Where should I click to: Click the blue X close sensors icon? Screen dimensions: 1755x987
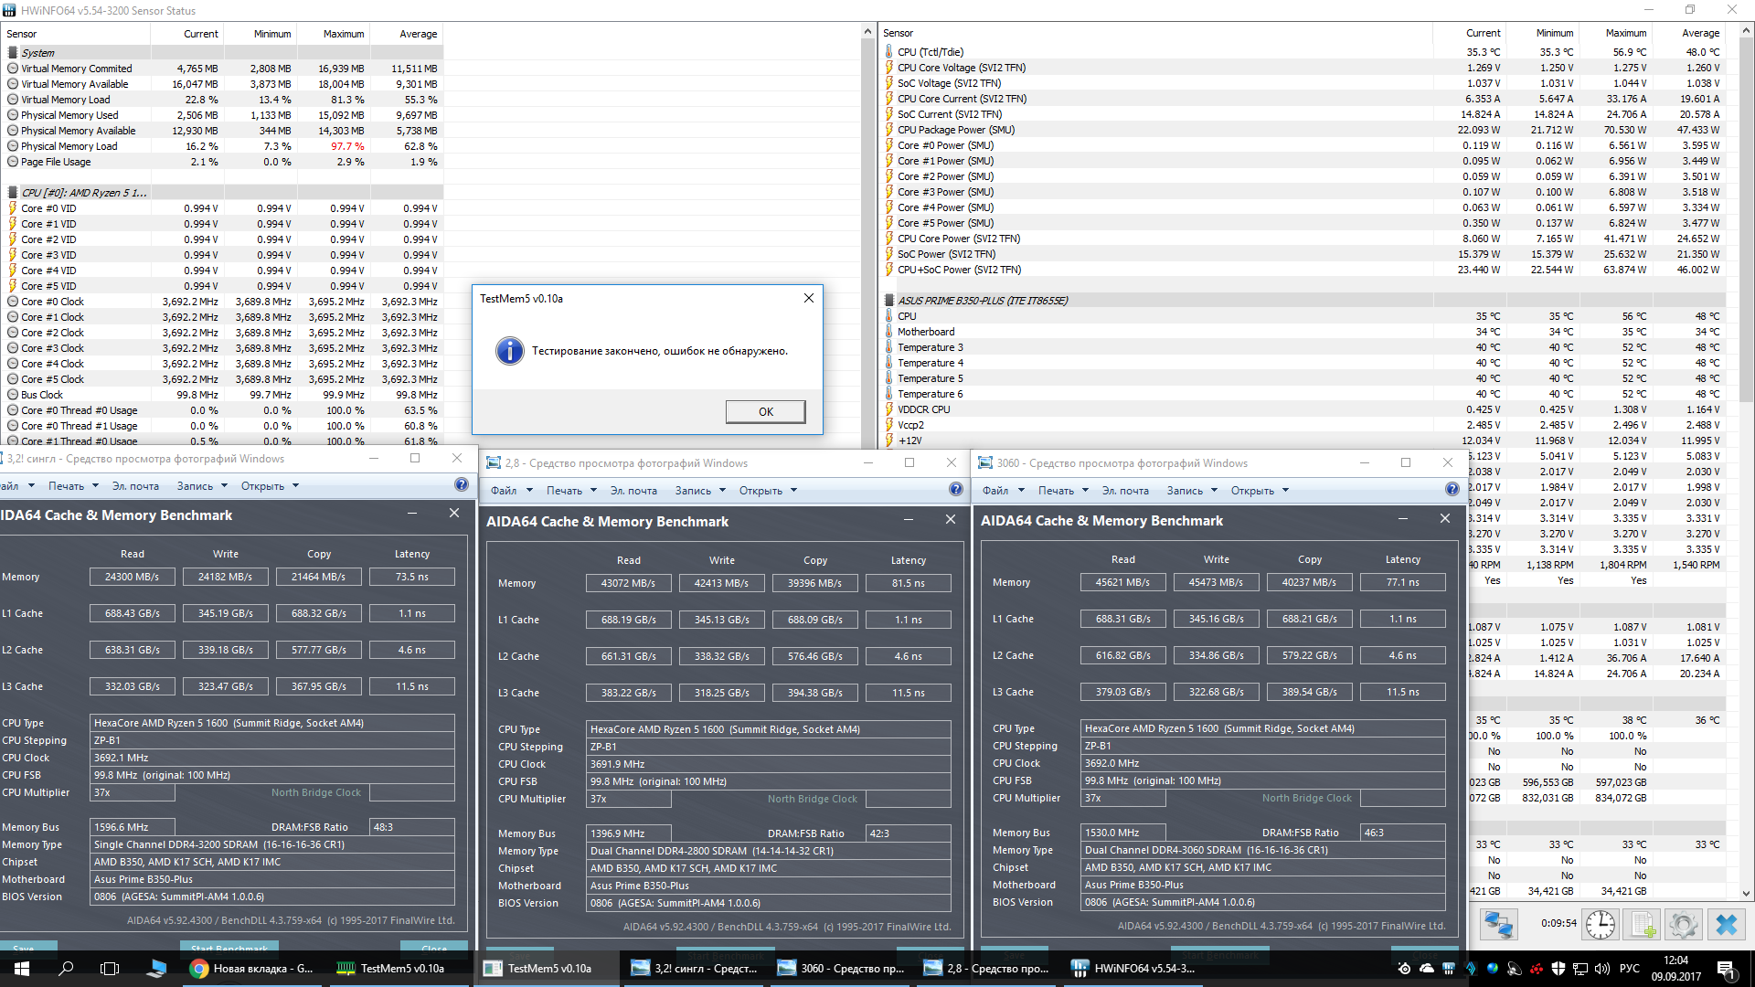pyautogui.click(x=1726, y=925)
